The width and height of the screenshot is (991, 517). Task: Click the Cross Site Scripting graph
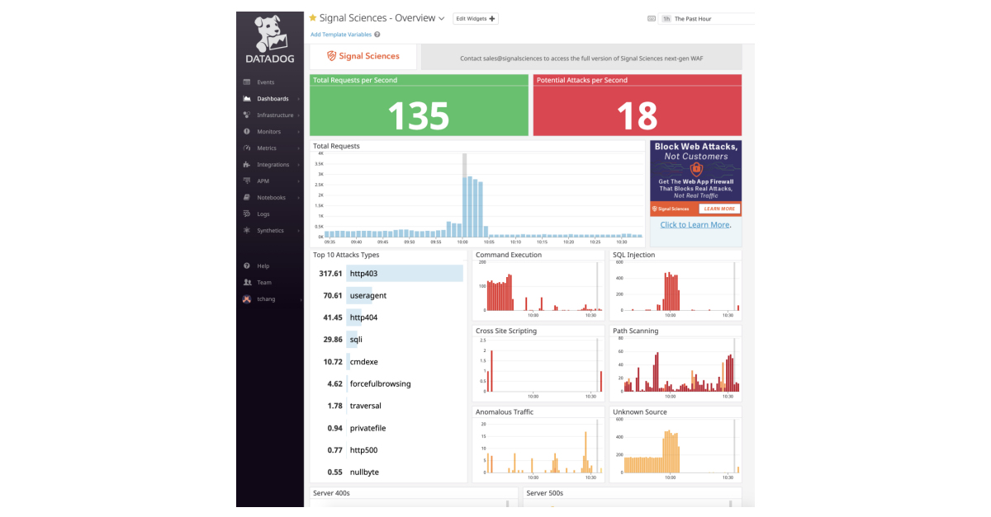coord(538,364)
